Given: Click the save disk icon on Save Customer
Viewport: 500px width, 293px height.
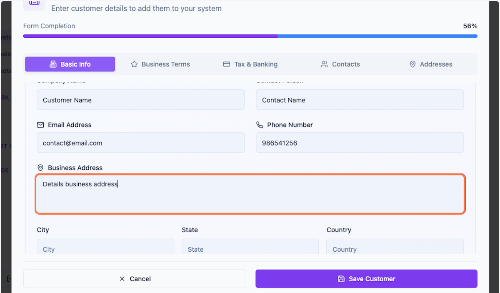Looking at the screenshot, I should click(342, 278).
